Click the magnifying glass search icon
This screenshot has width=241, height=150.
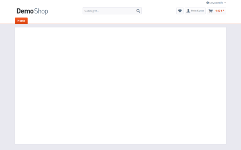[x=138, y=11]
